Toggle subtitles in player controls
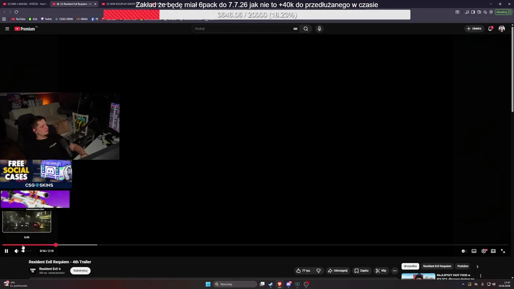Viewport: 514px width, 289px height. 474,251
